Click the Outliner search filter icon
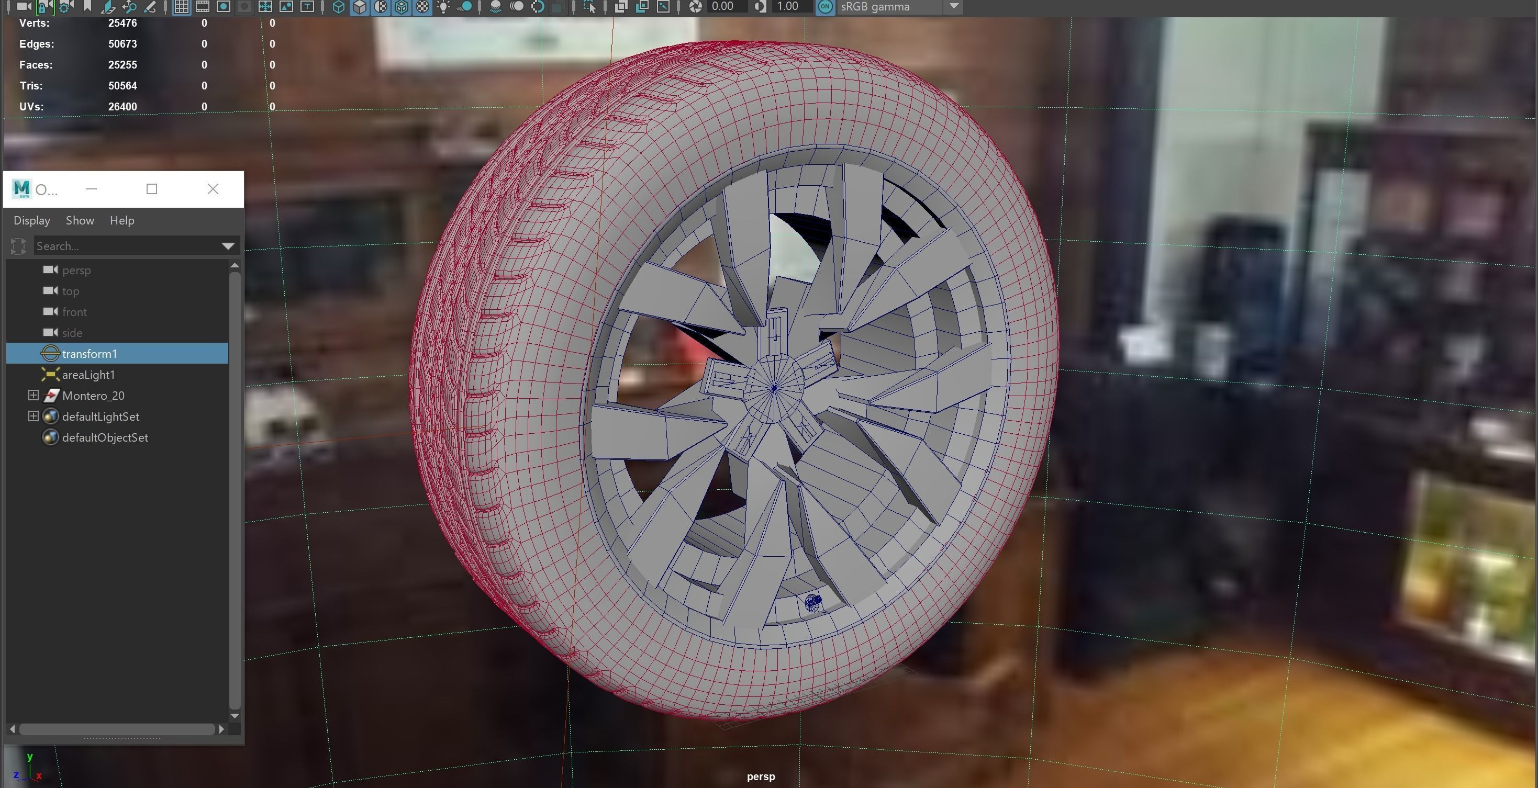1538x788 pixels. click(x=18, y=246)
